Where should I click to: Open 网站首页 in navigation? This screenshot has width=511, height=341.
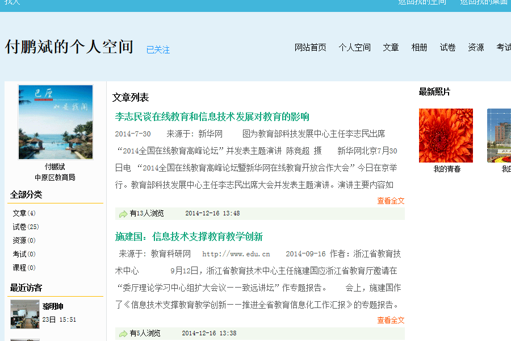point(310,48)
